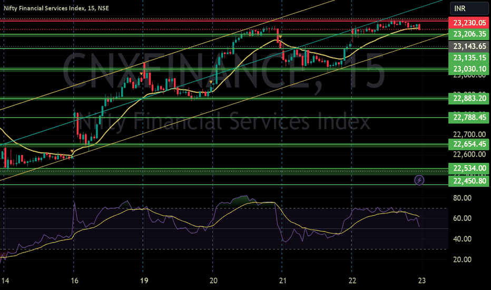Click the 22,883.20 support level label
Viewport: 491px width, 290px height.
(469, 99)
